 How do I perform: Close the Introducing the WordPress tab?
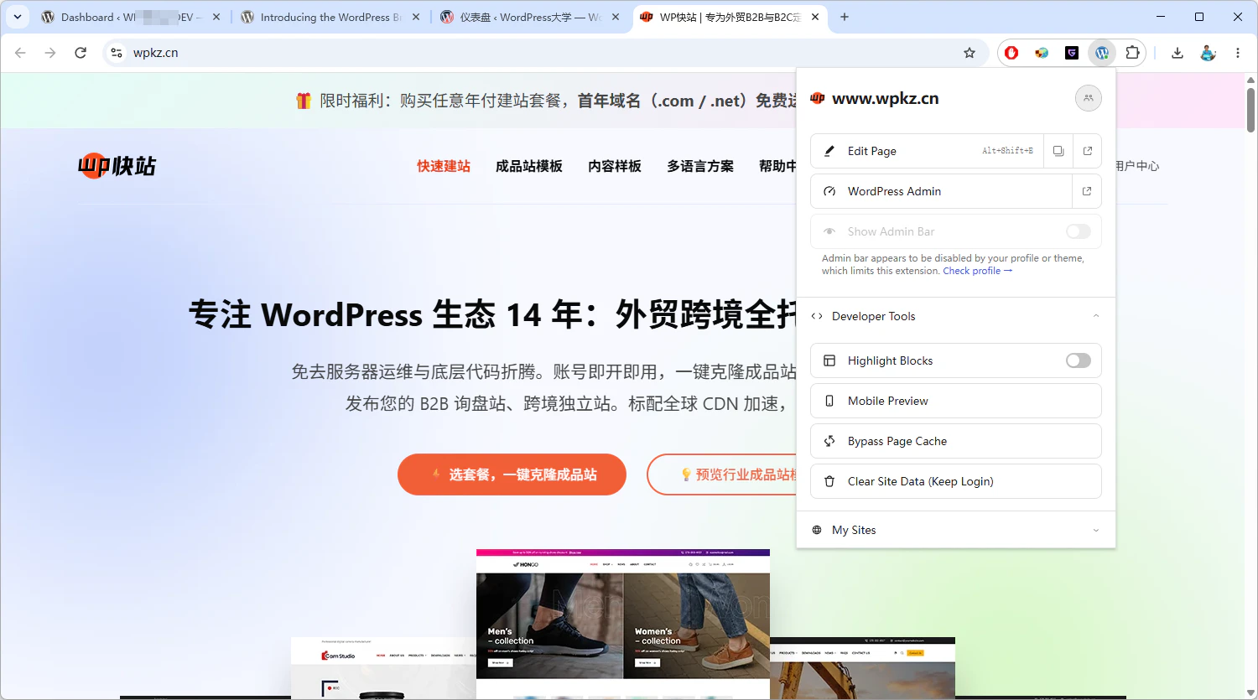coord(416,17)
